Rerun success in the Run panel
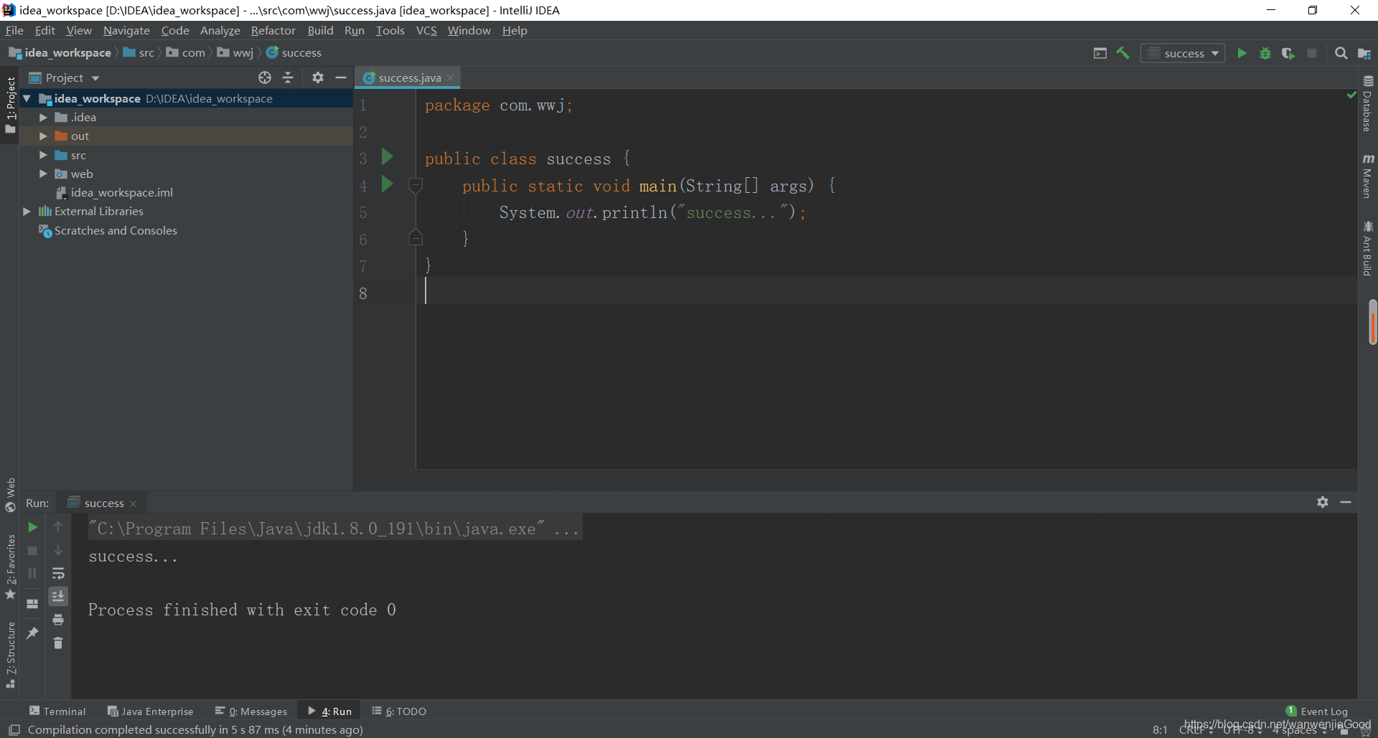This screenshot has width=1378, height=738. click(x=32, y=527)
